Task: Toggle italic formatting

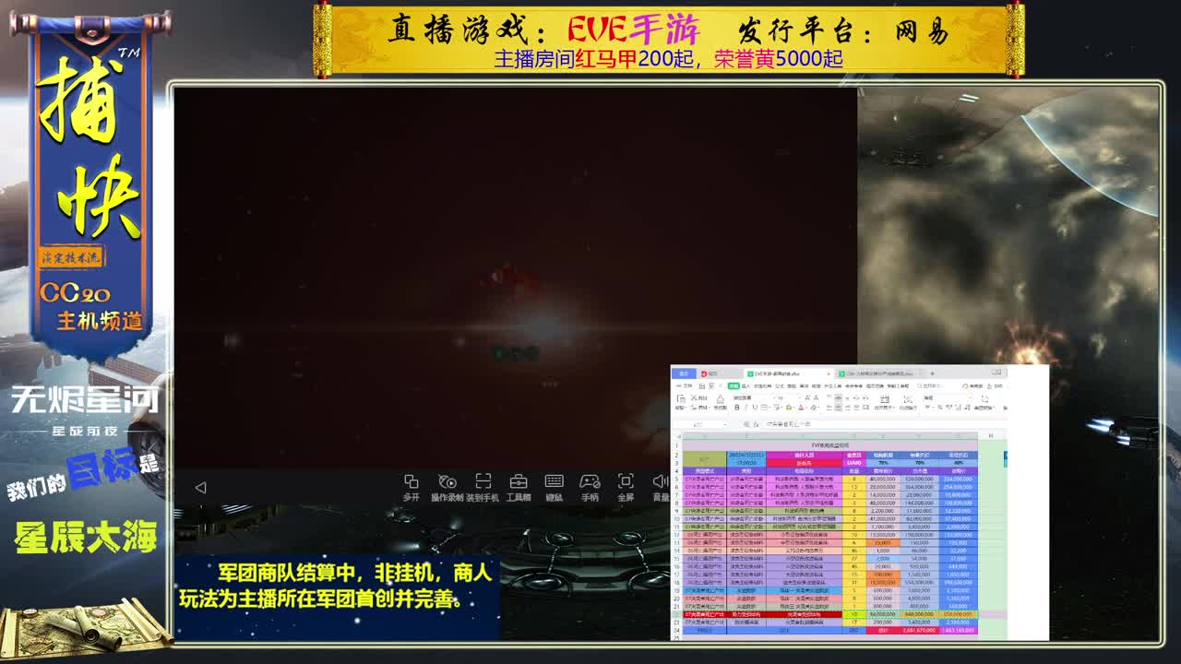Action: [x=746, y=407]
